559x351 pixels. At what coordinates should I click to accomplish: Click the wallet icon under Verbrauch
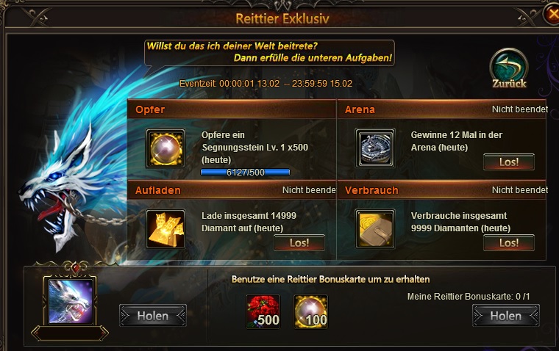click(375, 229)
